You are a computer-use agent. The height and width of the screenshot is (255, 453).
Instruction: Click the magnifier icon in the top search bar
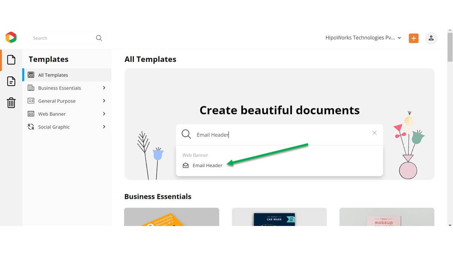click(99, 38)
